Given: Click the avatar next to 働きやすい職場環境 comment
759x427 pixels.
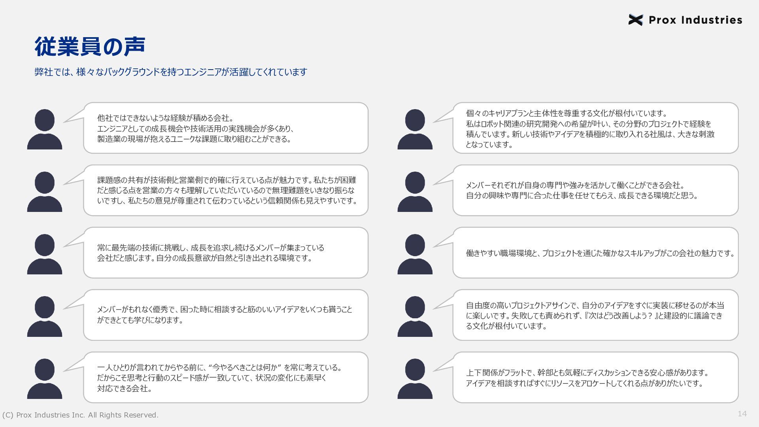Looking at the screenshot, I should point(415,254).
